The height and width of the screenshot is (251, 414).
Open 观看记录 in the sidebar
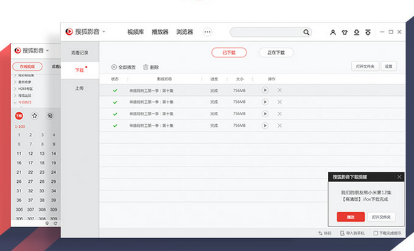80,53
